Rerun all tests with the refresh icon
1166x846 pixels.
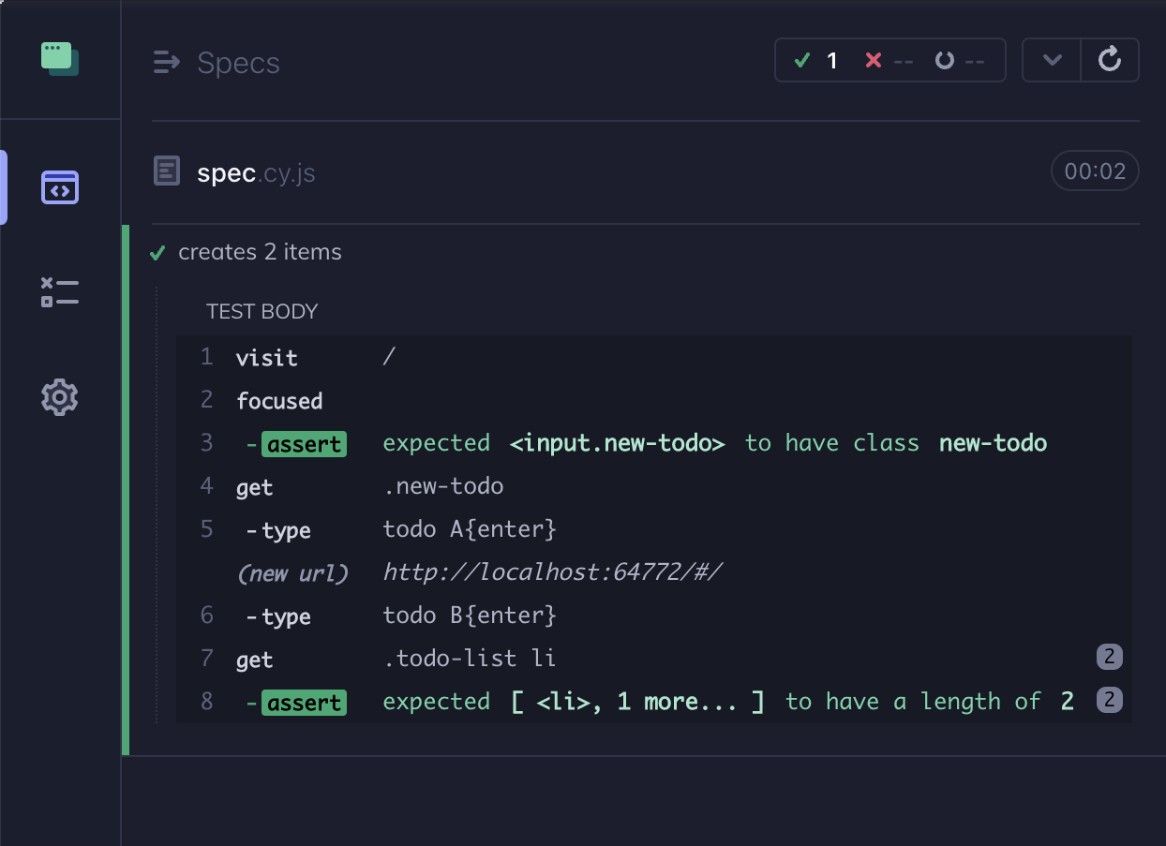click(1110, 59)
